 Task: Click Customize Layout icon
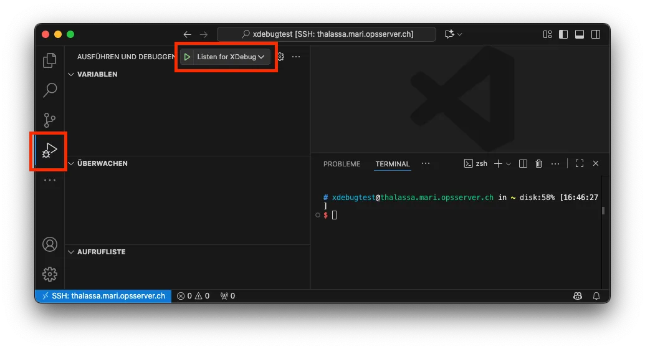548,34
